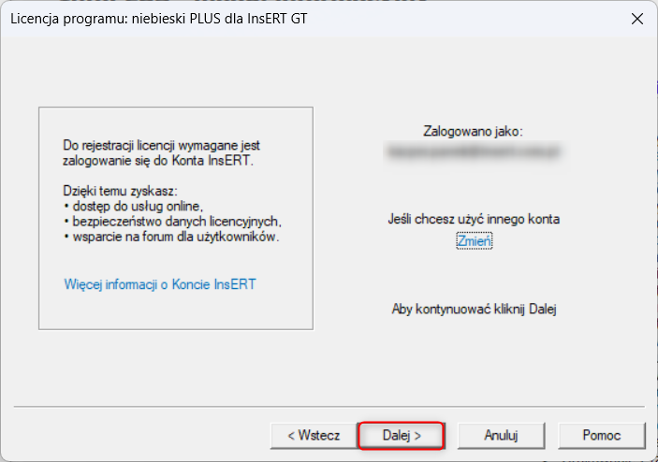Viewport: 658px width, 462px height.
Task: Click the 'Aby kontynuować kliknij Dalej' text
Action: pos(475,309)
